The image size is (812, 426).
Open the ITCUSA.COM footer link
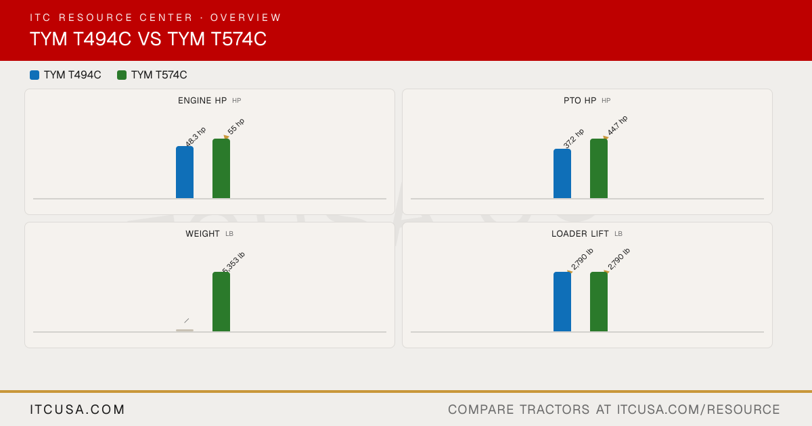click(x=78, y=410)
